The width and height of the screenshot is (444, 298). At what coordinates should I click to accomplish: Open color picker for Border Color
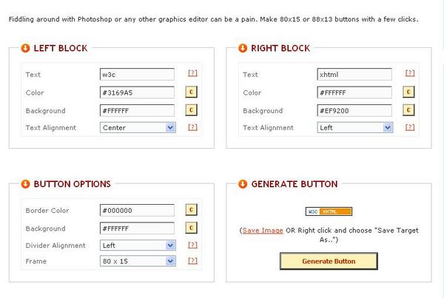(x=191, y=210)
